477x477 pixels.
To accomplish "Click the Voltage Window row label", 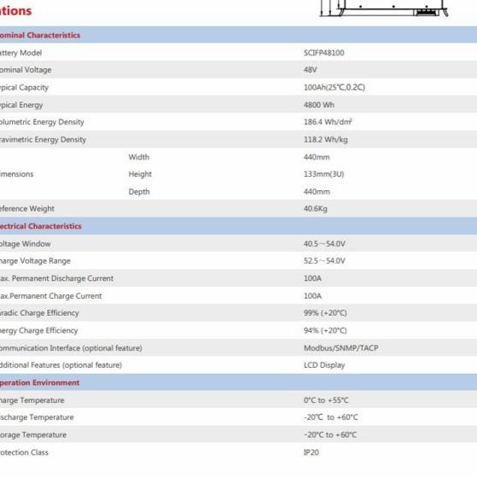I will 26,244.
